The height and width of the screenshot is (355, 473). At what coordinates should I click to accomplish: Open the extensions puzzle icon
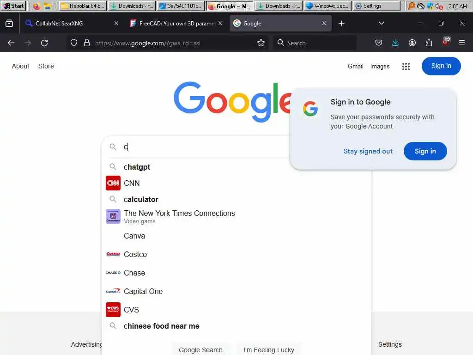(x=429, y=43)
